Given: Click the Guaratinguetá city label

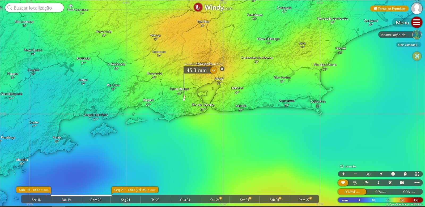Looking at the screenshot, I should [x=11, y=94].
